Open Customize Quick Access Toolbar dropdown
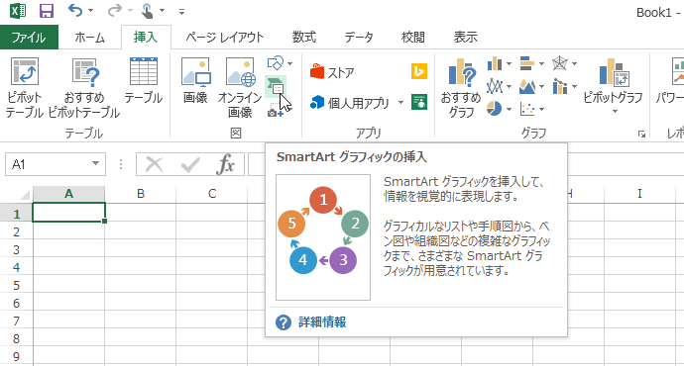The height and width of the screenshot is (366, 684). 181,12
